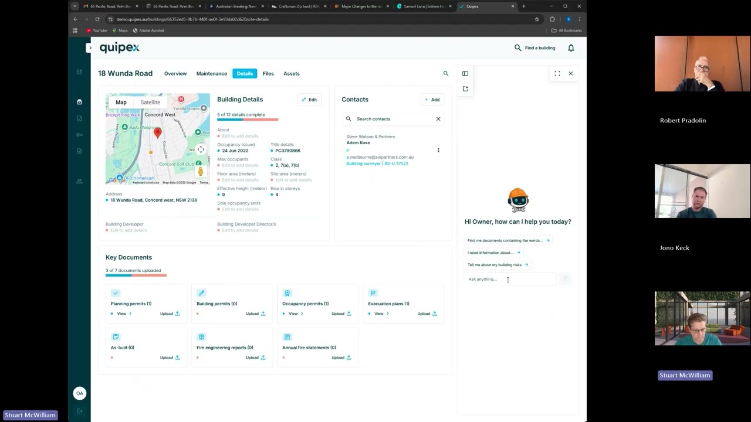Upload a Fire engineering reports document
The image size is (751, 422).
(256, 358)
